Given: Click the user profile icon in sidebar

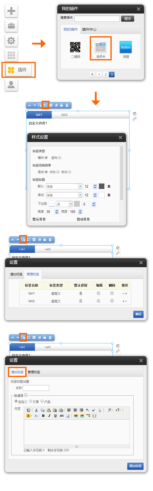Looking at the screenshot, I should coord(11,85).
